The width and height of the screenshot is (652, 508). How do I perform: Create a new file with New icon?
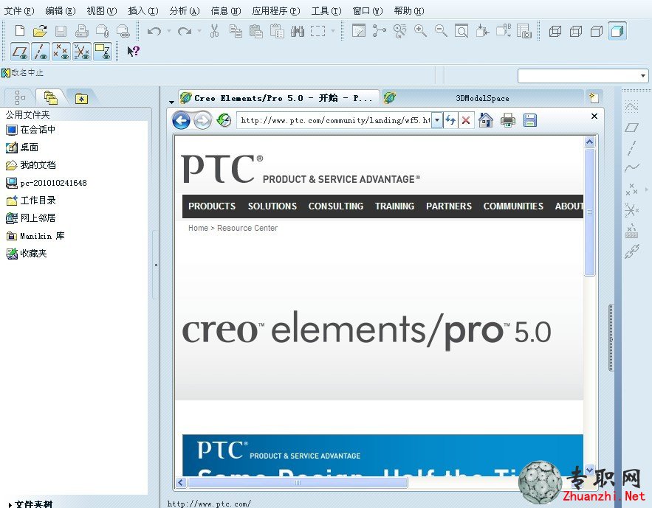(19, 31)
